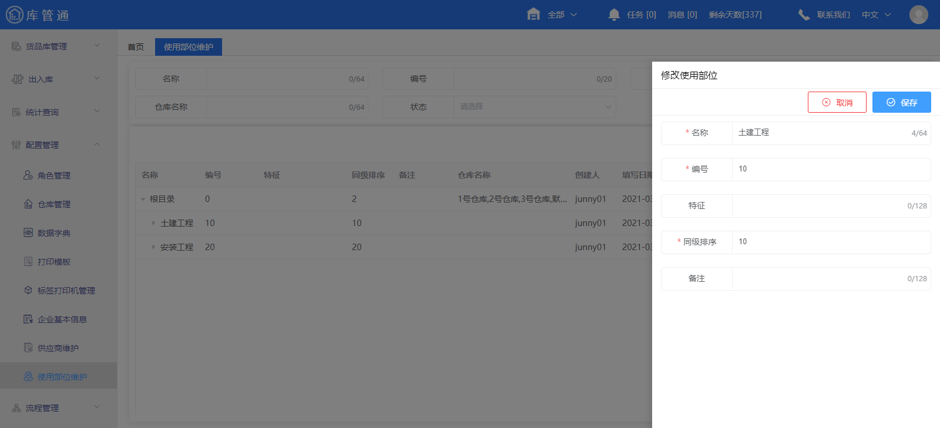Click the 仓库名称 column header

474,175
